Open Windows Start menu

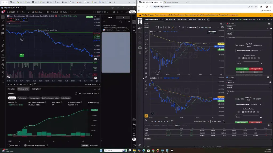[x=101, y=150]
